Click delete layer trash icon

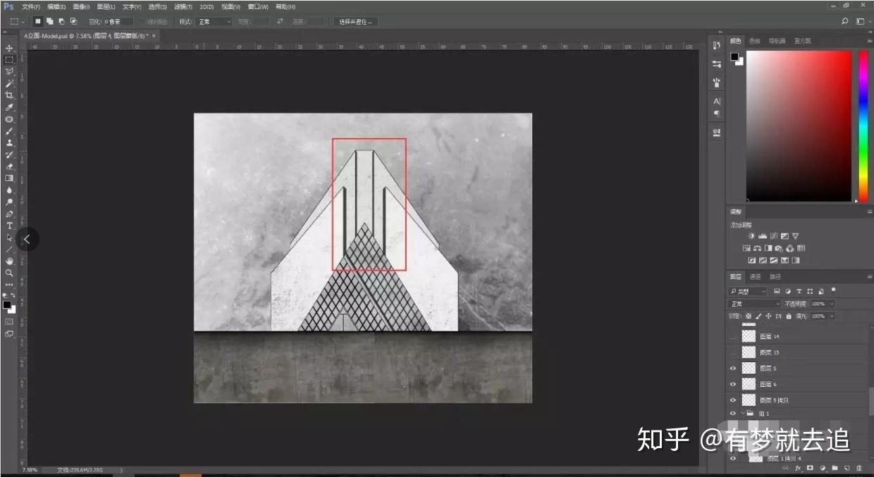click(859, 468)
